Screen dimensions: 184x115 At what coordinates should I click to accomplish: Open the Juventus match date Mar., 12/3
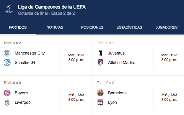(x=169, y=55)
